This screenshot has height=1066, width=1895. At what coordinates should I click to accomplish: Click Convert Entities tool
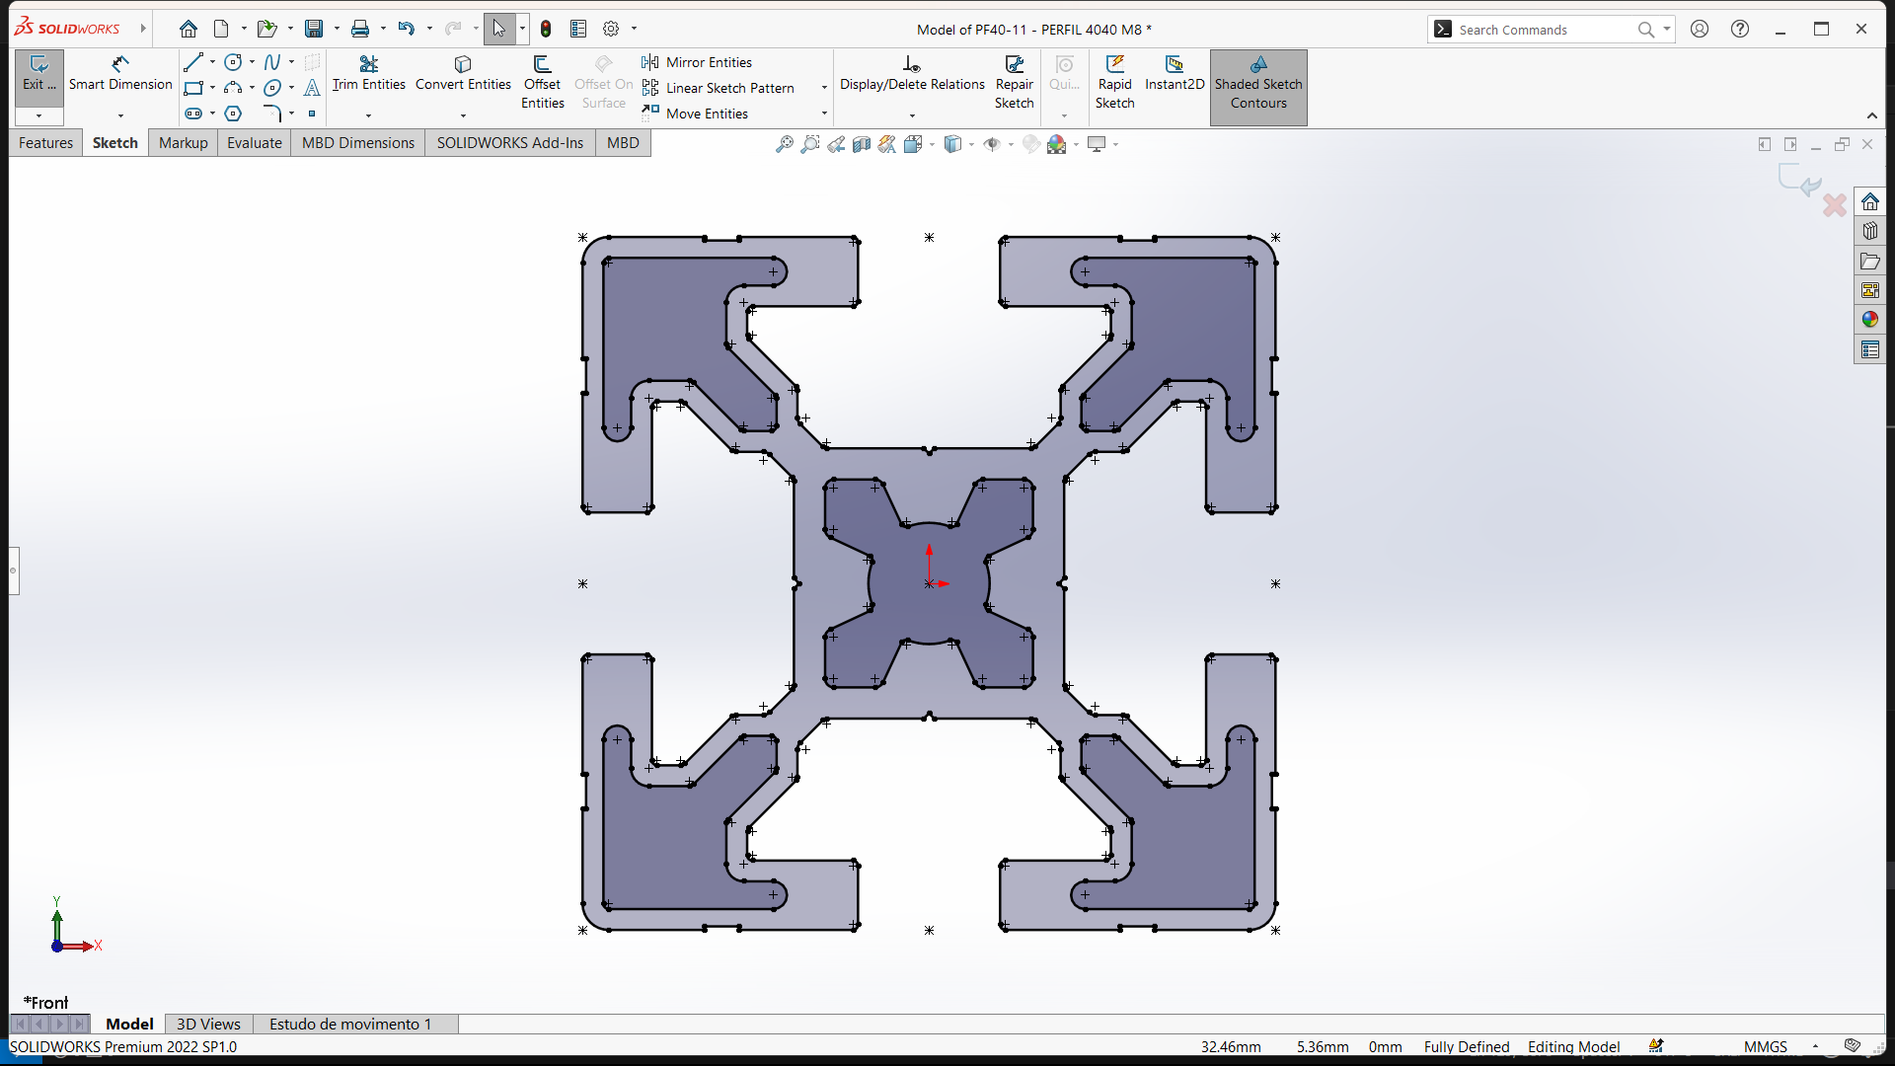click(463, 75)
